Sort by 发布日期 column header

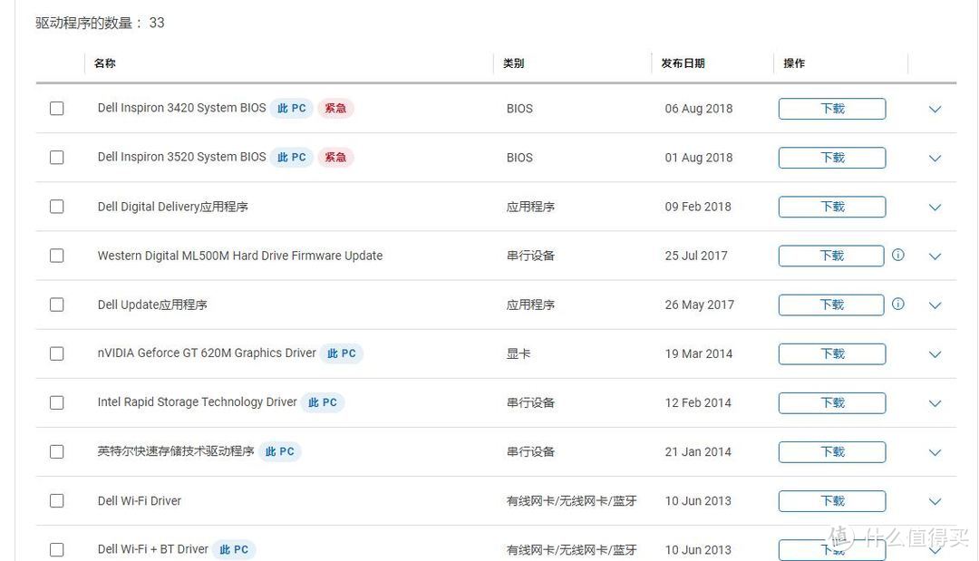coord(683,63)
